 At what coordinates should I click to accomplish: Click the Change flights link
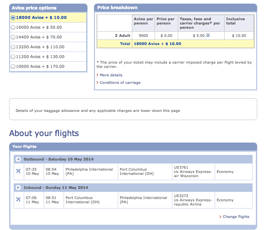point(236,217)
